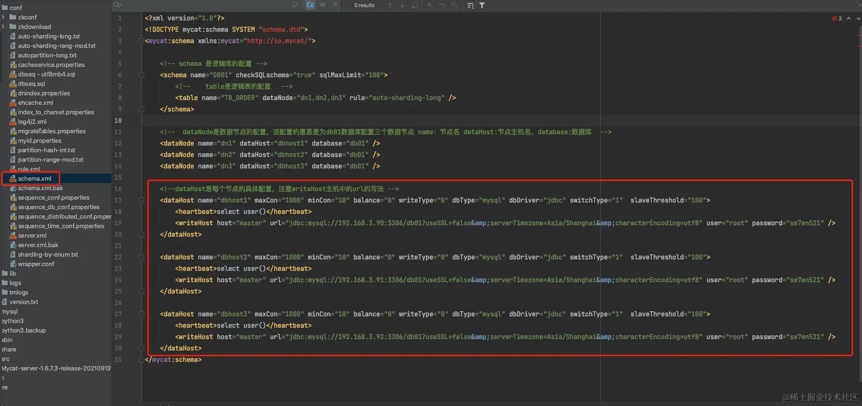Toggle Regex (.*) search option
The height and width of the screenshot is (406, 862).
coord(335,5)
